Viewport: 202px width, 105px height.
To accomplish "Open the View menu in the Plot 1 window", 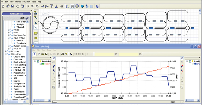I will [43, 50].
